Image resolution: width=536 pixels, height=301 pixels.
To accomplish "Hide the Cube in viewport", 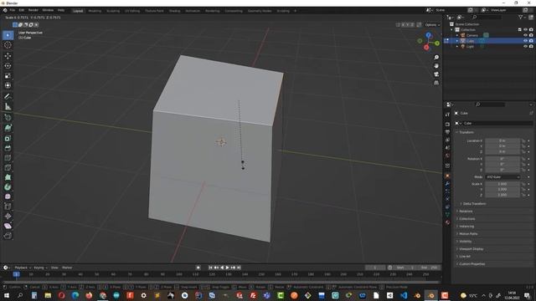I will pyautogui.click(x=525, y=41).
